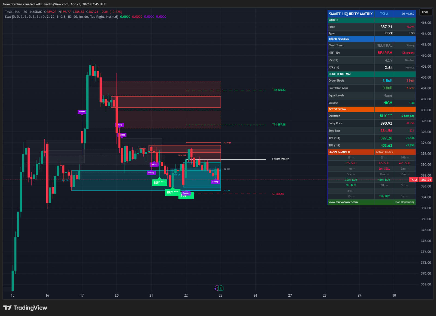Click the 'TP1 397.28' chart label
Image resolution: width=436 pixels, height=316 pixels.
(279, 125)
